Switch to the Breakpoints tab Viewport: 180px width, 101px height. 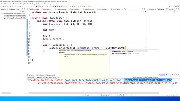click(161, 9)
